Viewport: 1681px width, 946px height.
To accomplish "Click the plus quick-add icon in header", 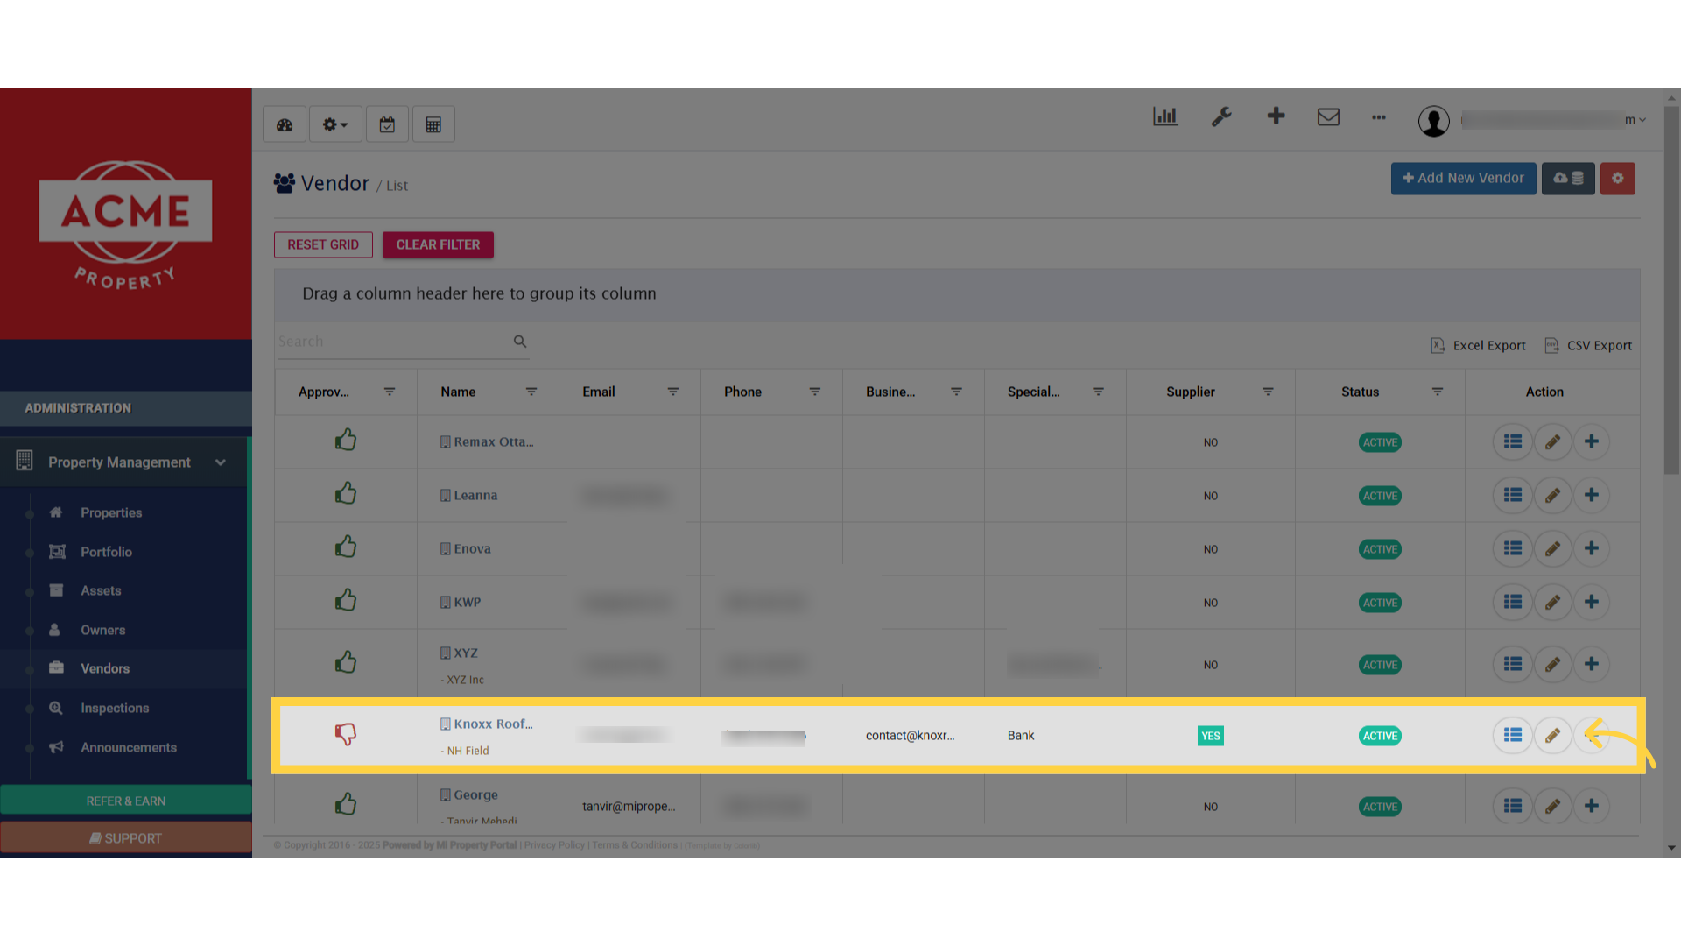I will (1276, 116).
